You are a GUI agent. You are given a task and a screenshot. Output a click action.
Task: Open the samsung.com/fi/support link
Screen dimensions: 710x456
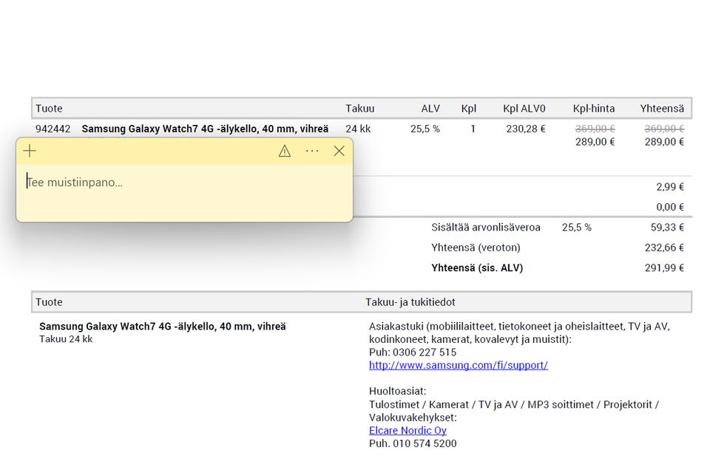[459, 365]
